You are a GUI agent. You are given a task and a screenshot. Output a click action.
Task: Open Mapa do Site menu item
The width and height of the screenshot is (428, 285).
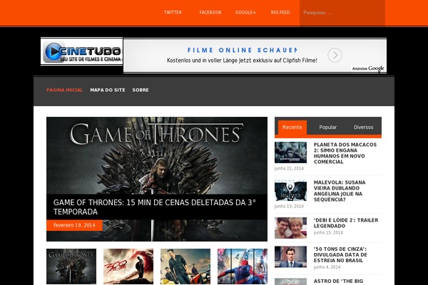coord(108,90)
